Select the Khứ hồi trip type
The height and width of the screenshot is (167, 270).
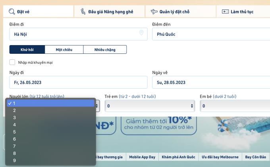pos(27,49)
